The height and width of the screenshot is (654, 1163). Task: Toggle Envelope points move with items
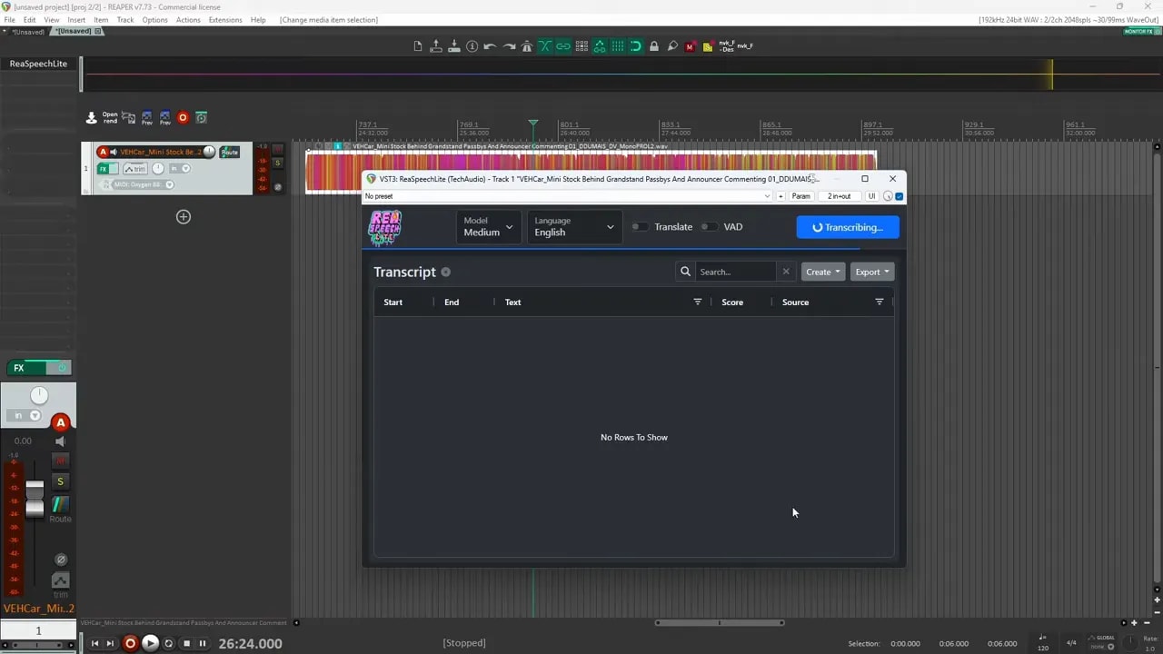click(x=600, y=46)
